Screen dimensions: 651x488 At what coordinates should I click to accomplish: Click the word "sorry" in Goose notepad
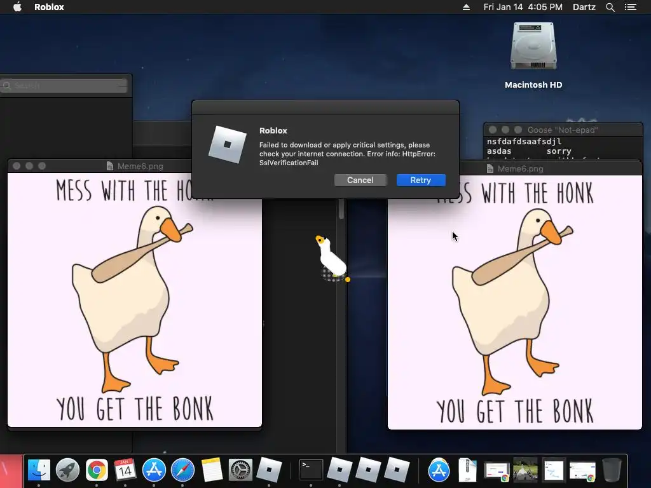[x=559, y=151]
